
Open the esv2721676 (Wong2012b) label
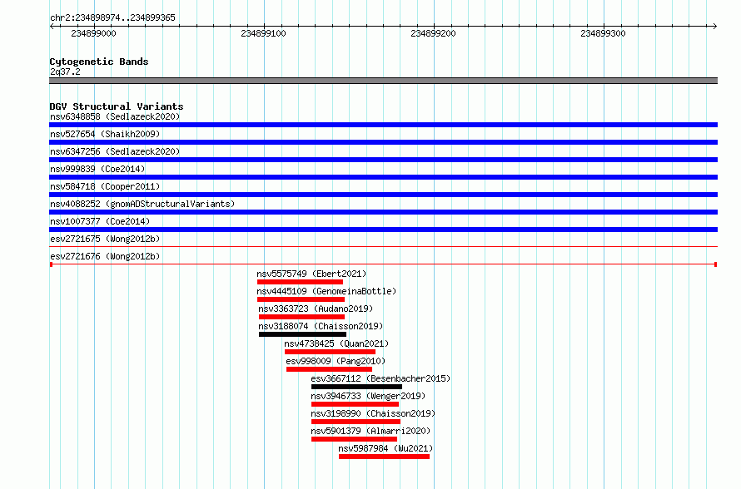tap(105, 256)
